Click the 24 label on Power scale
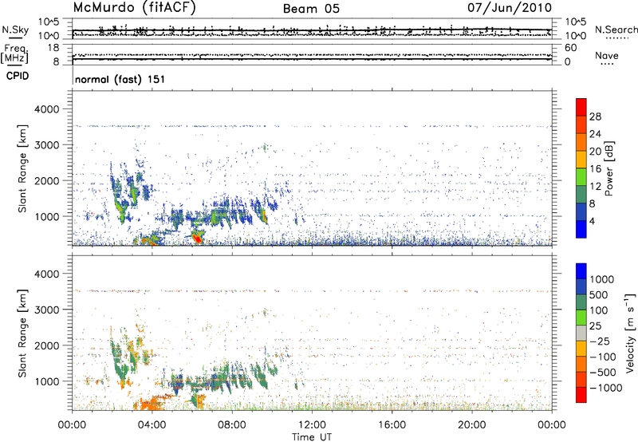This screenshot has width=638, height=442. (595, 134)
